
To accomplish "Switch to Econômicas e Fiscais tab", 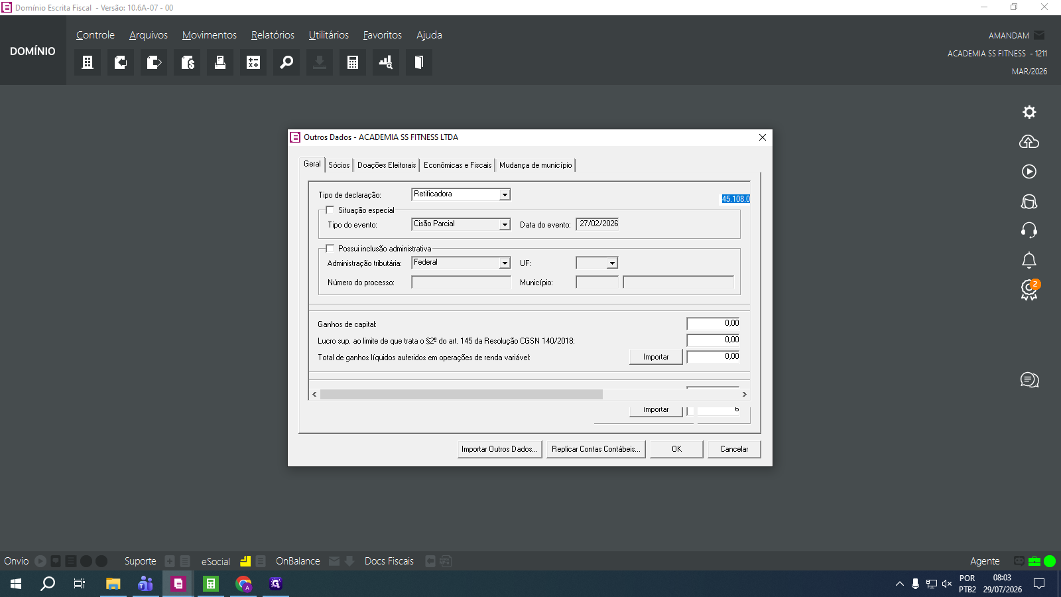I will (458, 165).
